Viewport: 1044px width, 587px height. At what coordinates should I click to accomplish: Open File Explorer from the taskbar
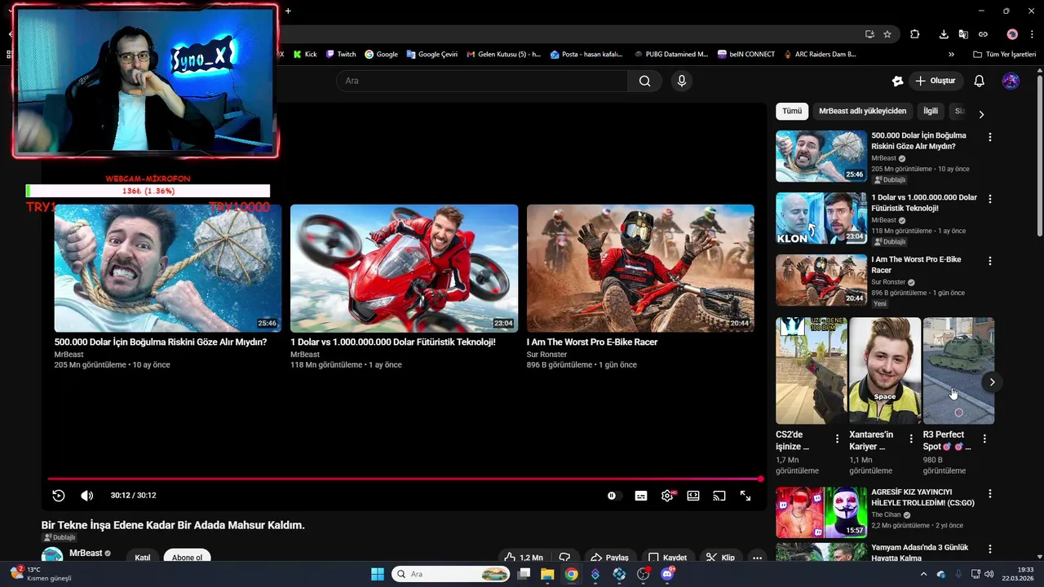[547, 574]
